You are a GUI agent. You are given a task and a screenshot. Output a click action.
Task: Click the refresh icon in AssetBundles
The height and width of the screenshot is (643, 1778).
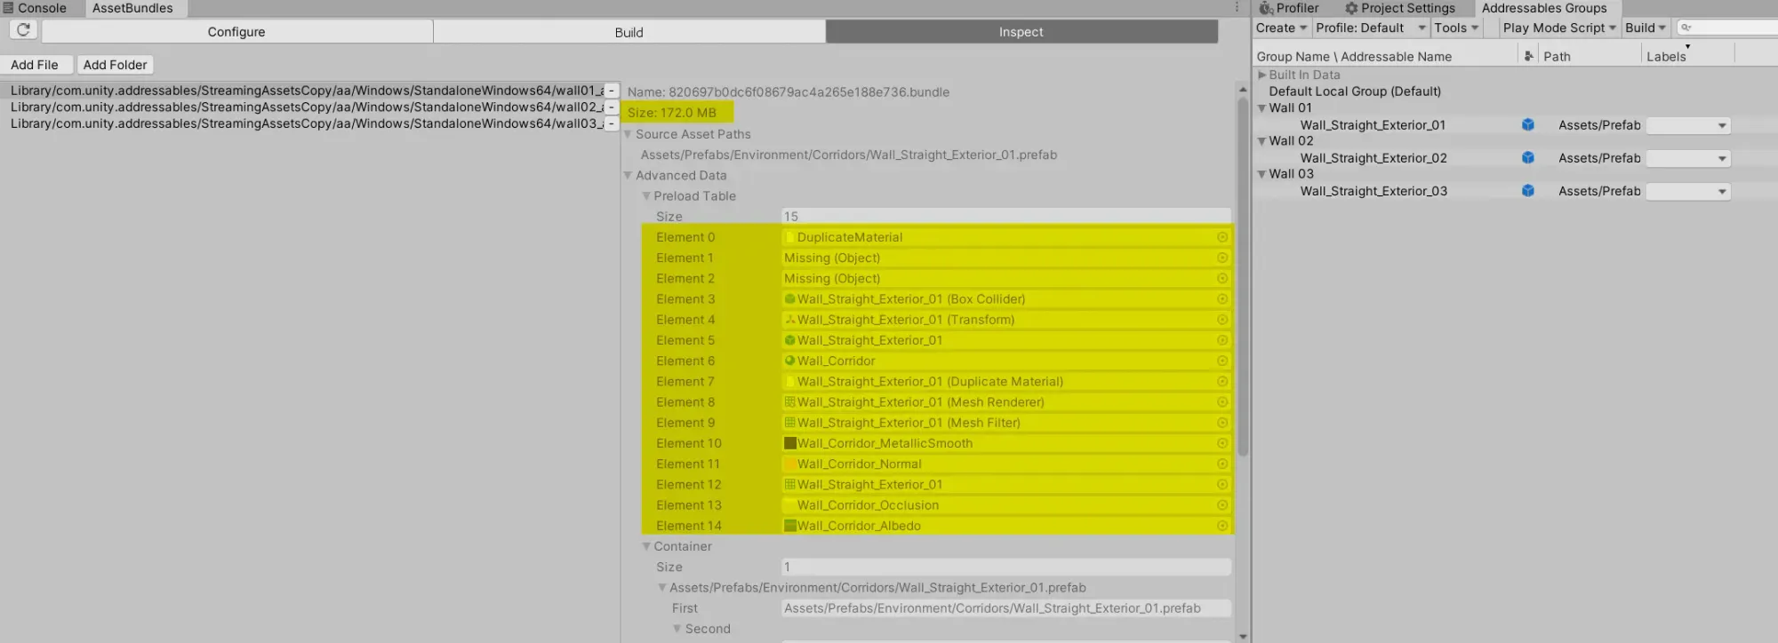click(x=23, y=30)
